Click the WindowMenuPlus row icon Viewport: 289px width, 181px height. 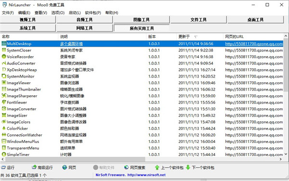4,142
